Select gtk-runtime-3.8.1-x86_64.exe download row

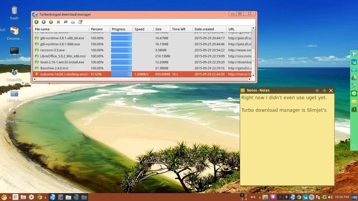point(142,38)
